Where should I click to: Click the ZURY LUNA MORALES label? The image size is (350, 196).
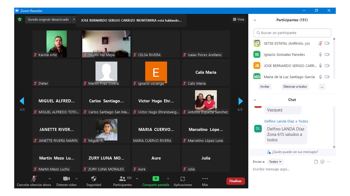(106, 169)
